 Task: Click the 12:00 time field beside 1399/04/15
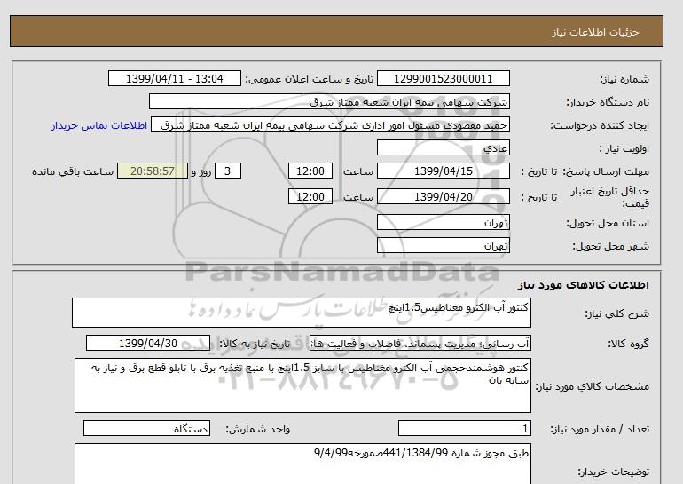tap(310, 171)
